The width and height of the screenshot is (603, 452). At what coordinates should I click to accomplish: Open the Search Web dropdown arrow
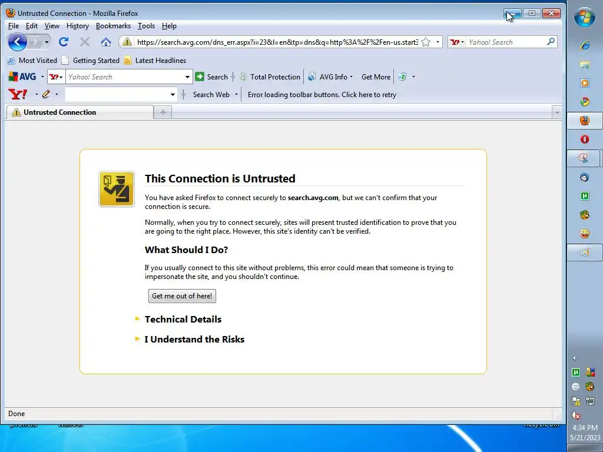236,95
